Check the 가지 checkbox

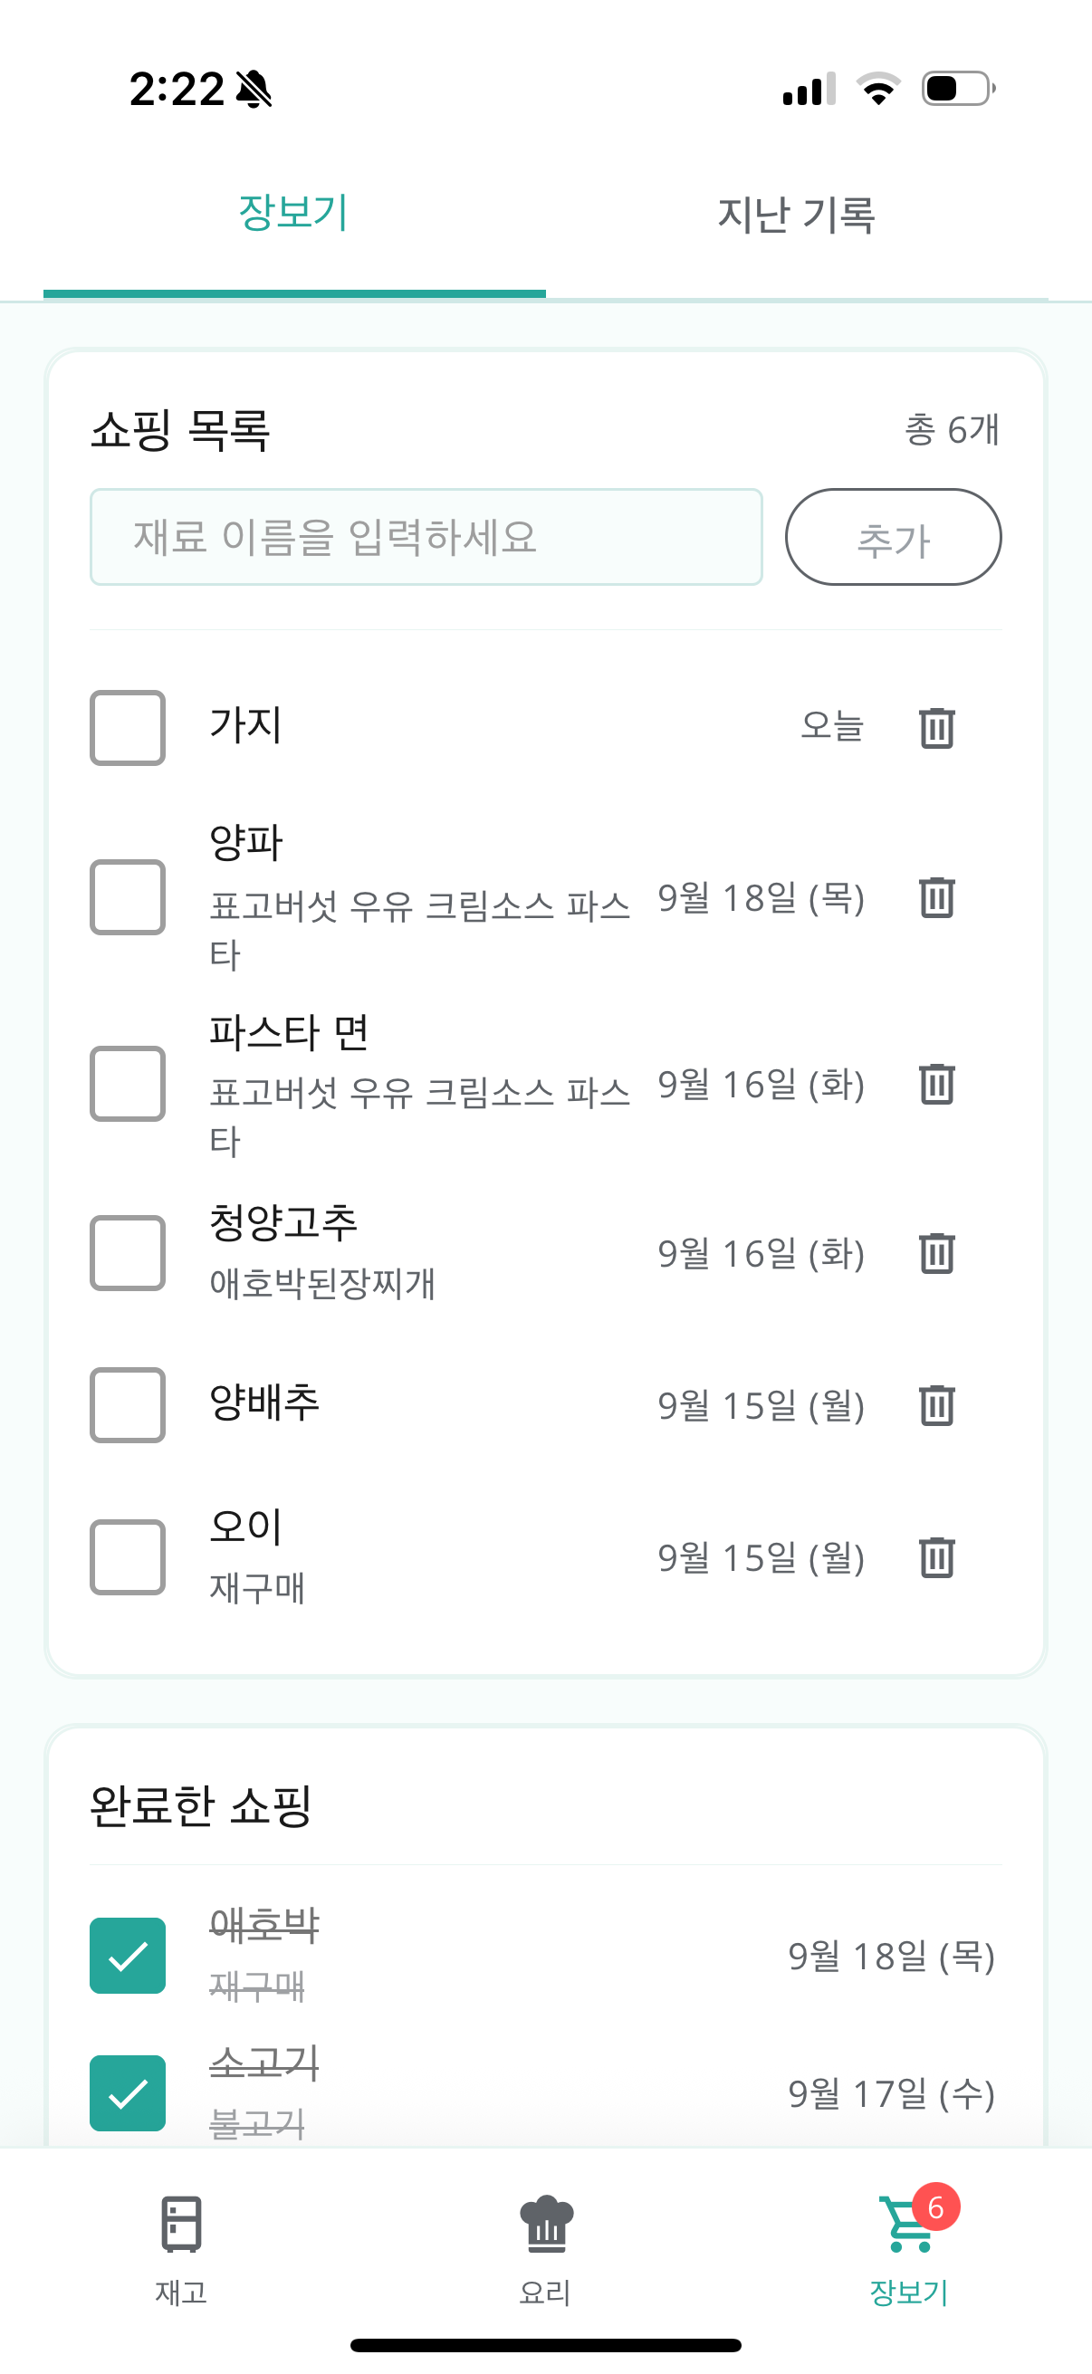[x=128, y=728]
